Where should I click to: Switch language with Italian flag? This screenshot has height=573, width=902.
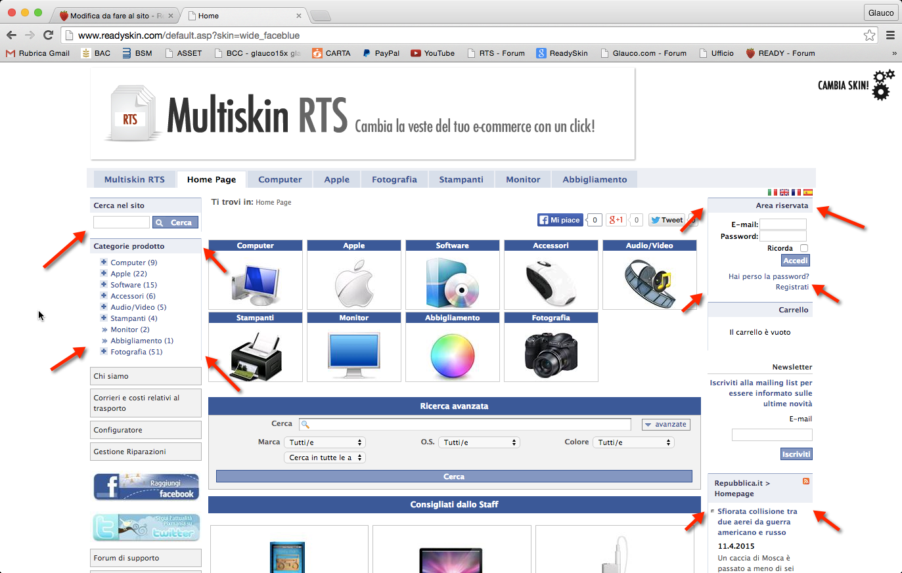click(773, 192)
